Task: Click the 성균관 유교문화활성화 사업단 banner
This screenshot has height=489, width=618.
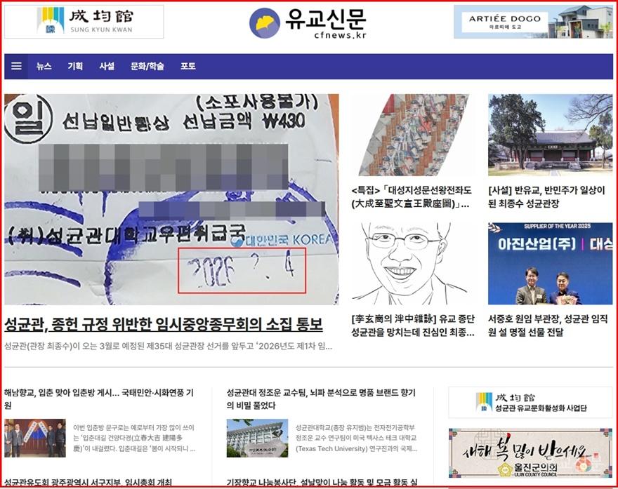Action: coord(530,403)
